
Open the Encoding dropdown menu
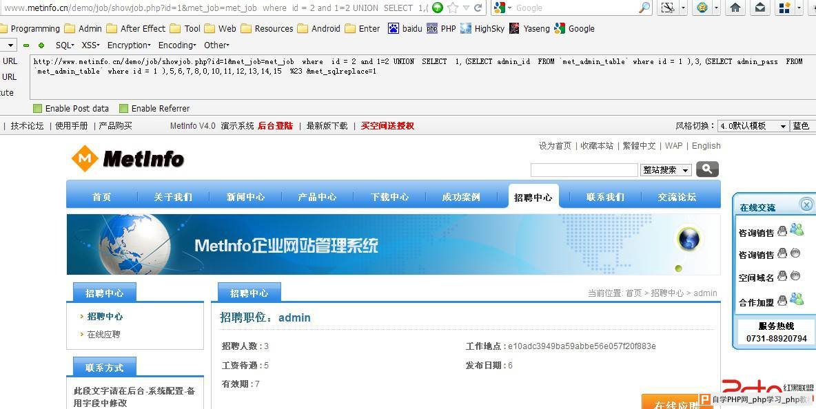point(177,45)
